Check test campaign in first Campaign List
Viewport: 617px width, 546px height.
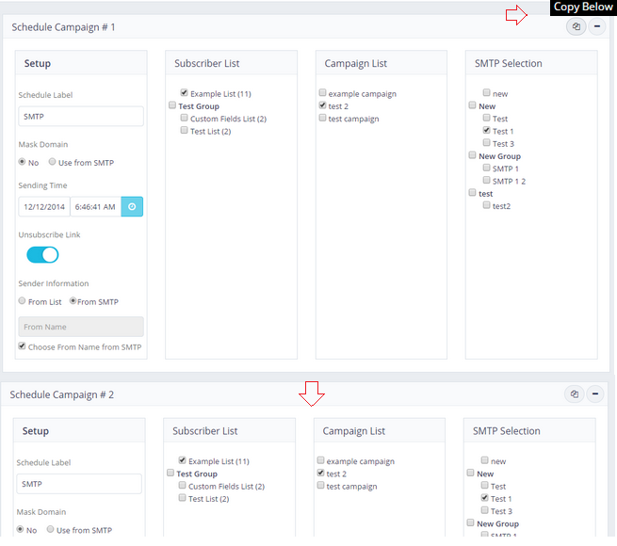coord(323,119)
